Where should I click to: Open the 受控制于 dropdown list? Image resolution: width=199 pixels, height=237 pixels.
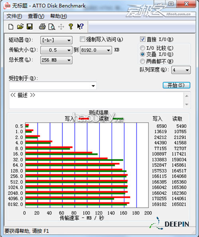pos(53,86)
